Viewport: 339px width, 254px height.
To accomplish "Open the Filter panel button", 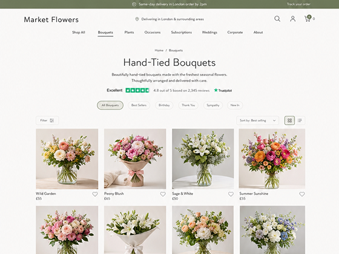I will coord(47,120).
